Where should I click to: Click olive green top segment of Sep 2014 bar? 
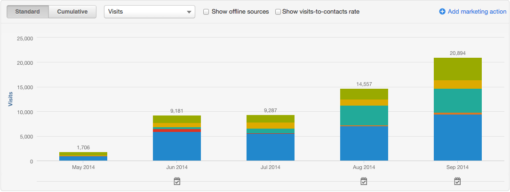click(457, 69)
